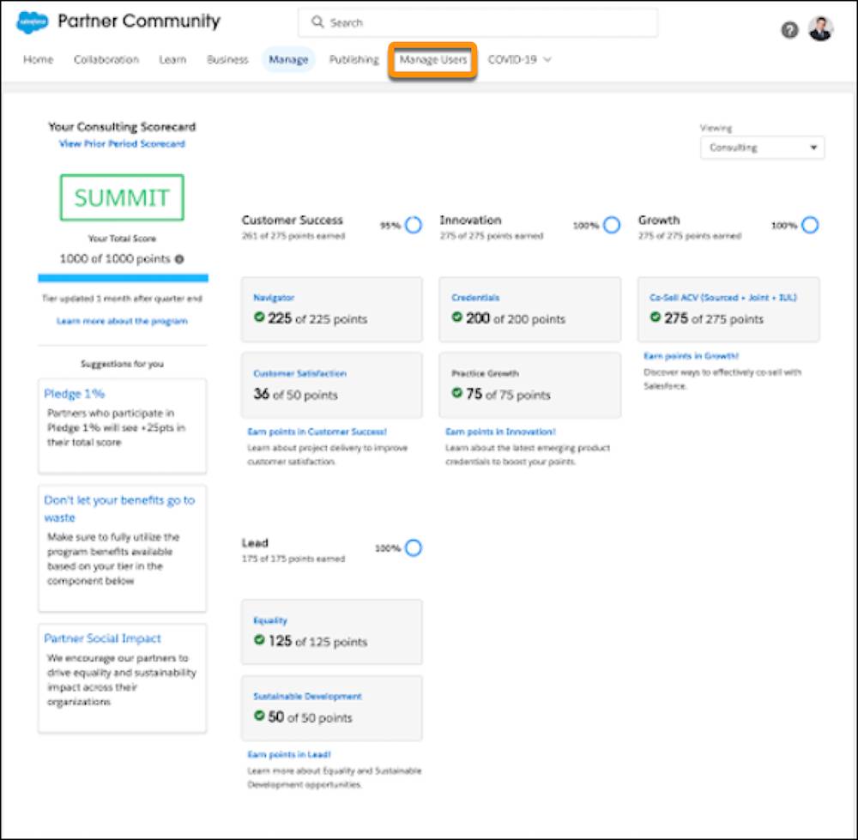Viewport: 858px width, 840px height.
Task: Click Lead 100% progress ring
Action: point(414,547)
